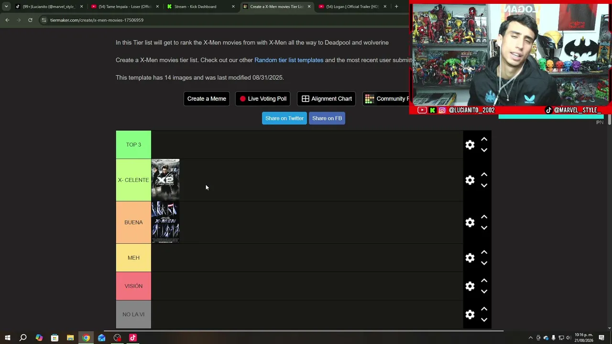612x344 pixels.
Task: Click the tiermaker.com address bar
Action: point(225,20)
